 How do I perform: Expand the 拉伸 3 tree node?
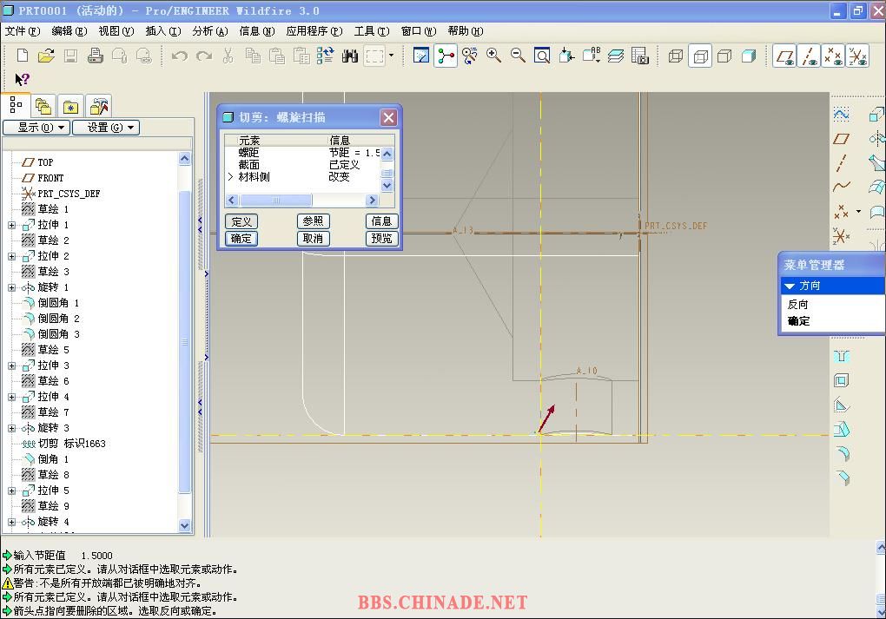pos(12,366)
